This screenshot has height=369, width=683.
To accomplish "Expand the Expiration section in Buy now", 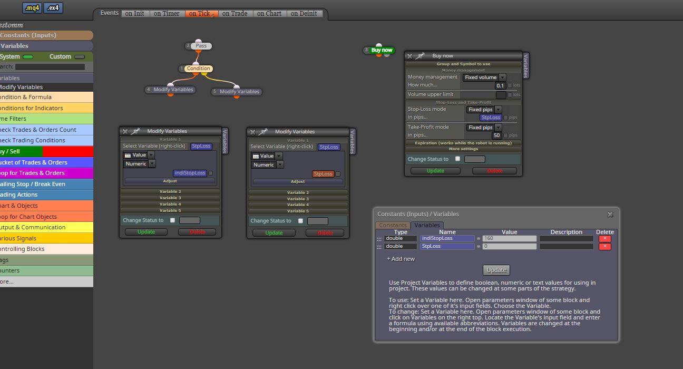I will [x=463, y=143].
